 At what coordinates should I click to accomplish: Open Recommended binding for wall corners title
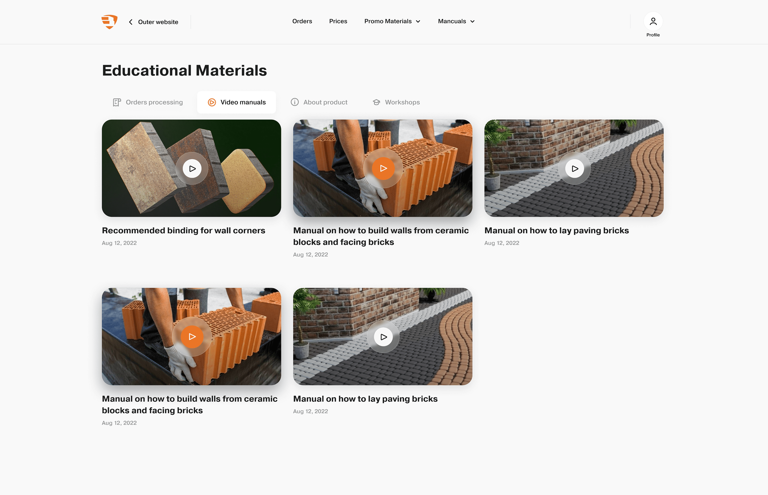pyautogui.click(x=183, y=230)
